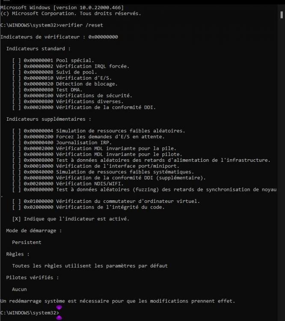Image resolution: width=285 pixels, height=321 pixels.
Task: Click the purple marker on the bottom prompt
Action: pos(59,317)
